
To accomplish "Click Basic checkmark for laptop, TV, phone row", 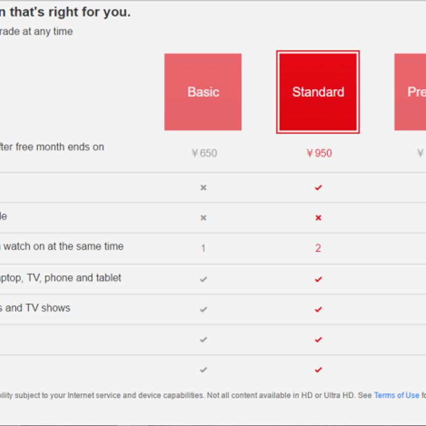I will point(203,279).
